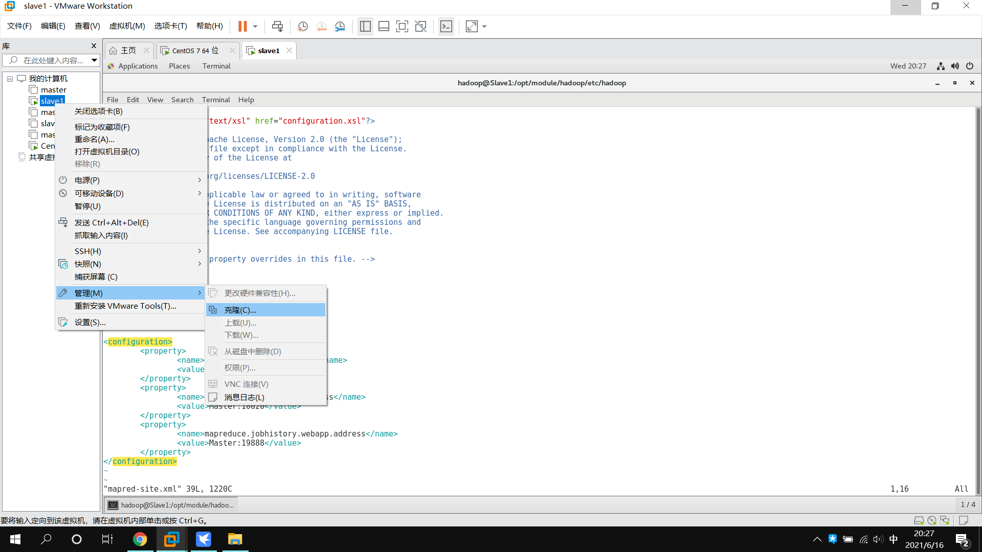Select 捕获屏幕 (C) from the context menu
This screenshot has height=552, width=982.
131,277
